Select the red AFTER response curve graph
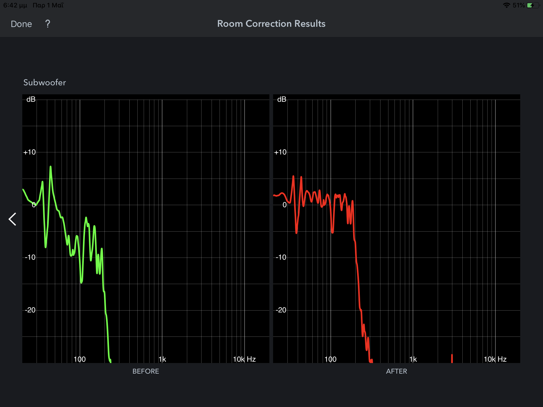 396,229
